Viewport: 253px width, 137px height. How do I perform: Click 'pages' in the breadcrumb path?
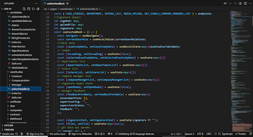coord(53,9)
